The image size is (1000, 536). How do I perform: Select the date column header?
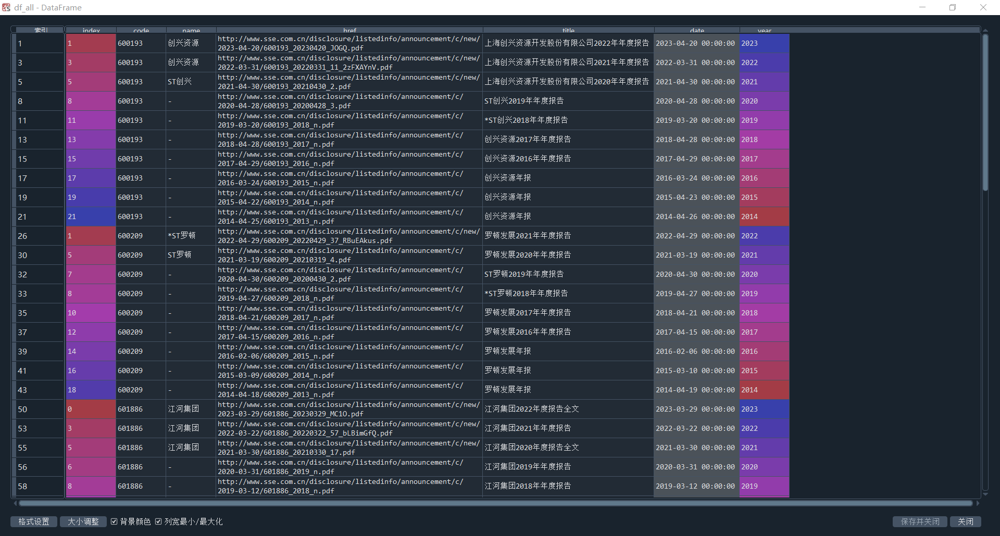point(697,31)
